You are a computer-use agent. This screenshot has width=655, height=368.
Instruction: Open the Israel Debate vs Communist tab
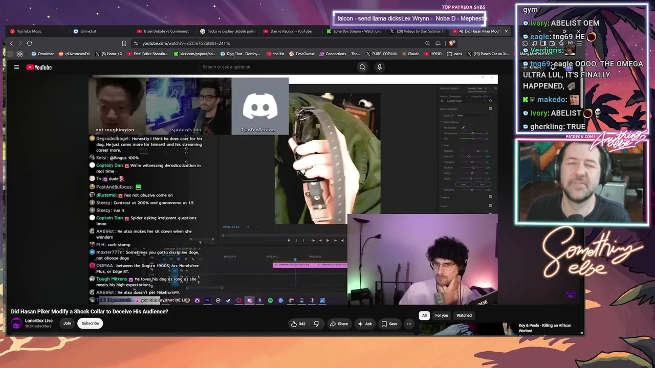(165, 31)
